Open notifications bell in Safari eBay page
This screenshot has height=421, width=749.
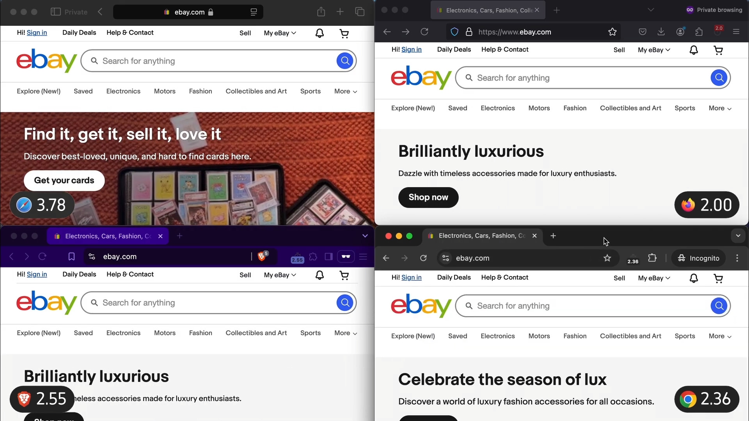click(319, 33)
